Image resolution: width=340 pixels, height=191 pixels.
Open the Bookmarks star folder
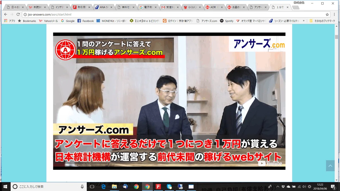(27, 21)
